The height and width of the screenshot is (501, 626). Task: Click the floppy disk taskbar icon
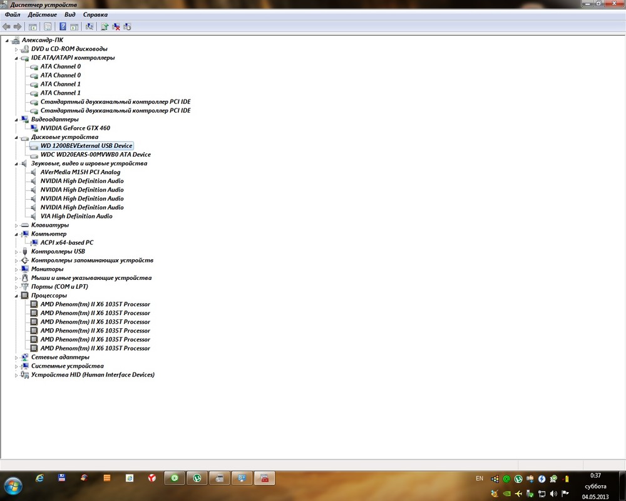pyautogui.click(x=61, y=478)
